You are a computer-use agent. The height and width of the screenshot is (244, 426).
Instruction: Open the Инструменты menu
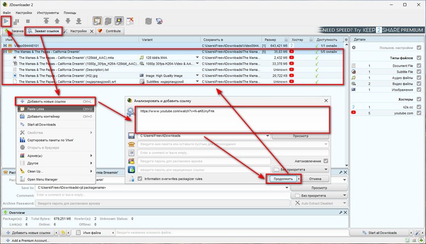coord(48,12)
